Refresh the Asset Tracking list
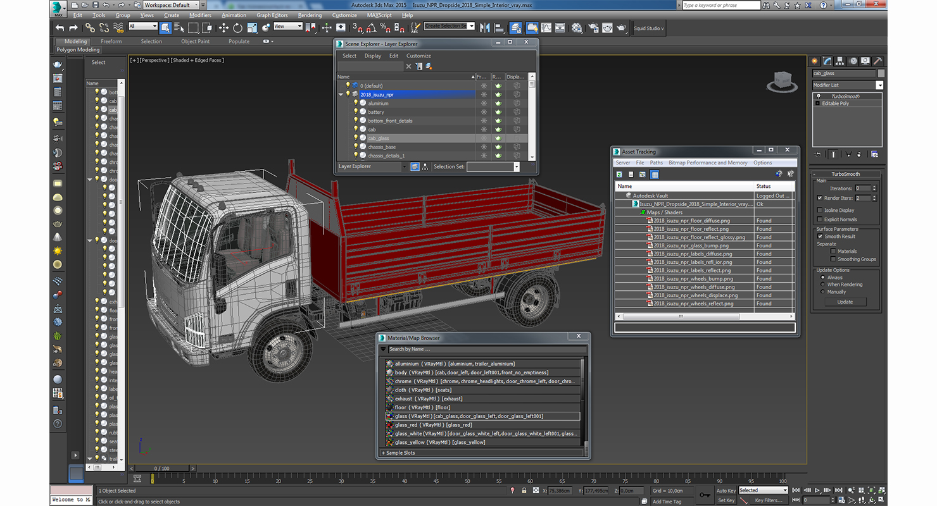This screenshot has height=506, width=937. (x=620, y=175)
